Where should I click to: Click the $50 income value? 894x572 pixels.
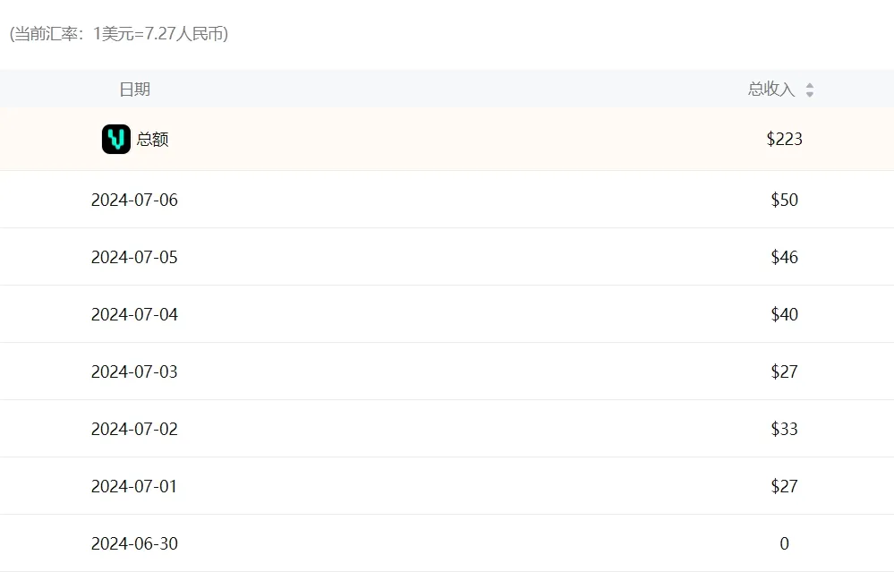(784, 200)
